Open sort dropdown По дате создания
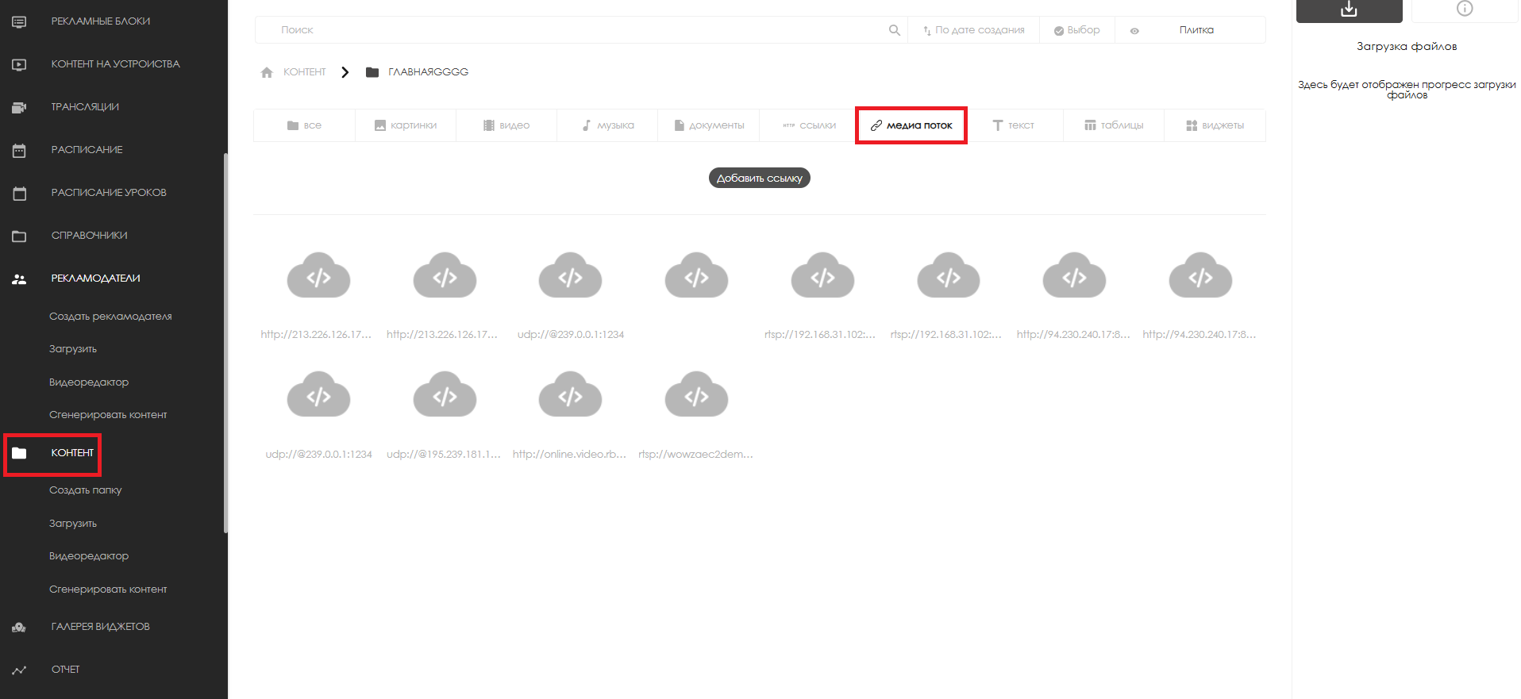1521x699 pixels. coord(973,30)
